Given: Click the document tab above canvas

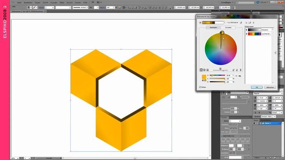Looking at the screenshot, I should tap(28, 11).
